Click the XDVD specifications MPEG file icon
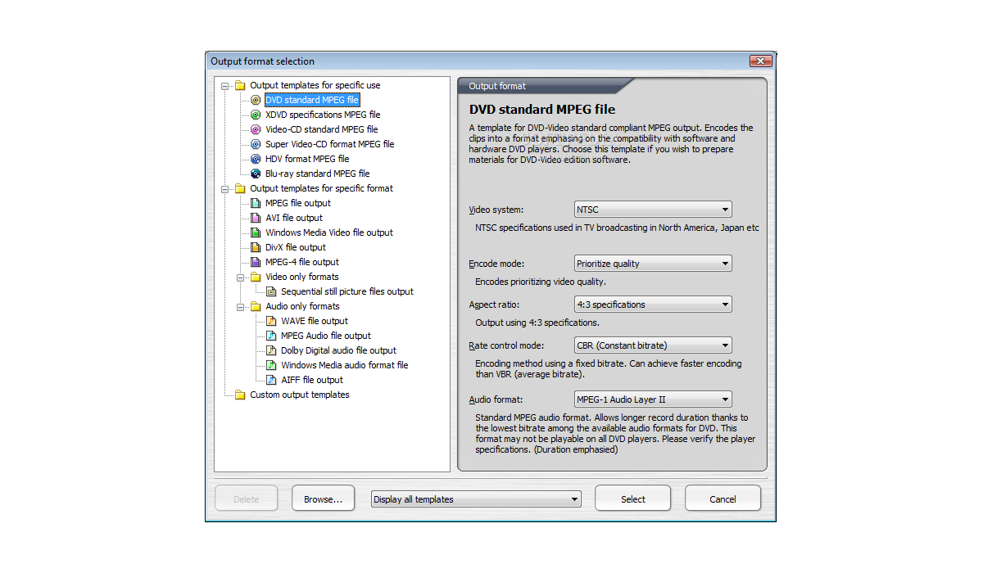The height and width of the screenshot is (573, 983). (256, 115)
